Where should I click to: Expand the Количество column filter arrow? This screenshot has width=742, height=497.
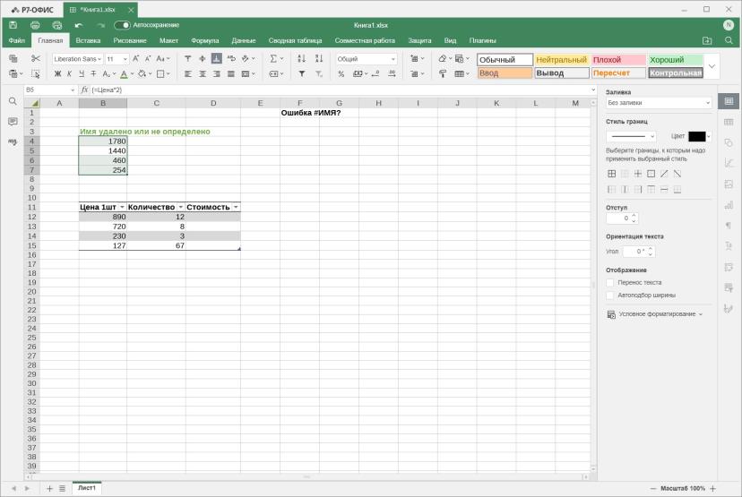coord(180,207)
